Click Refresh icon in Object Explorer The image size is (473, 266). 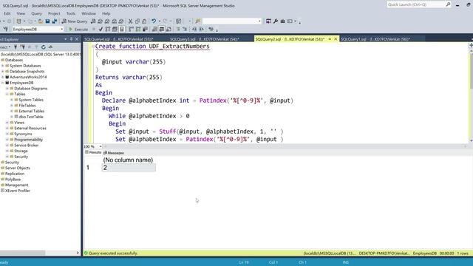[x=44, y=47]
